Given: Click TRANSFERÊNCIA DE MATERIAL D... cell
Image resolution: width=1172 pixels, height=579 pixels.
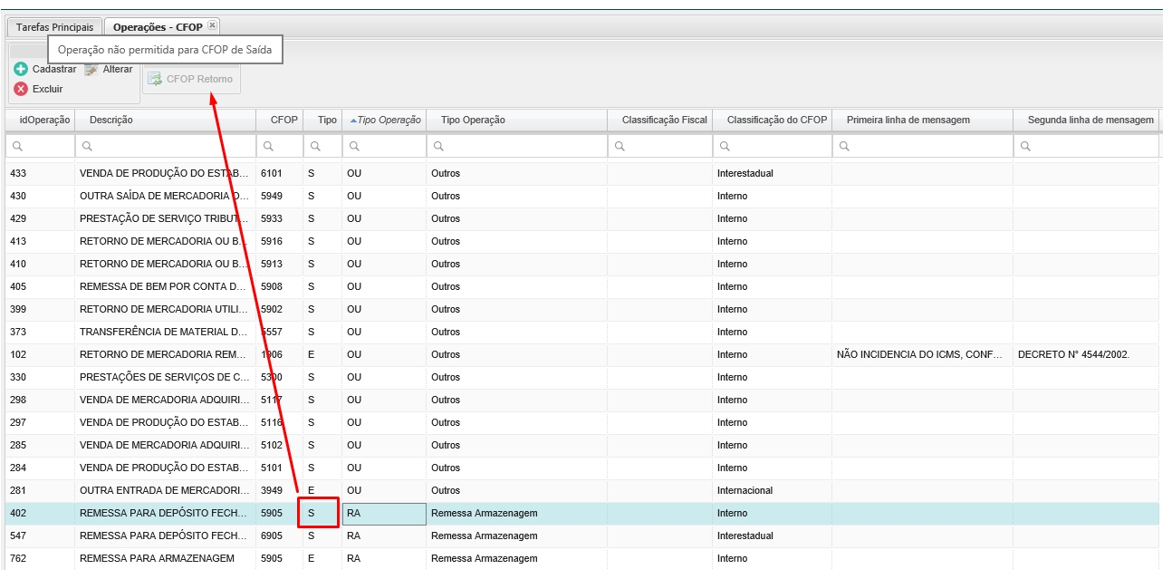Looking at the screenshot, I should pos(164,332).
